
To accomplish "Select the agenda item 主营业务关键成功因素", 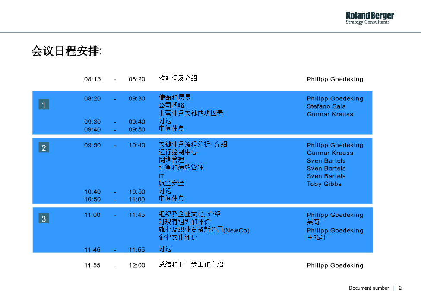I will pyautogui.click(x=190, y=113).
